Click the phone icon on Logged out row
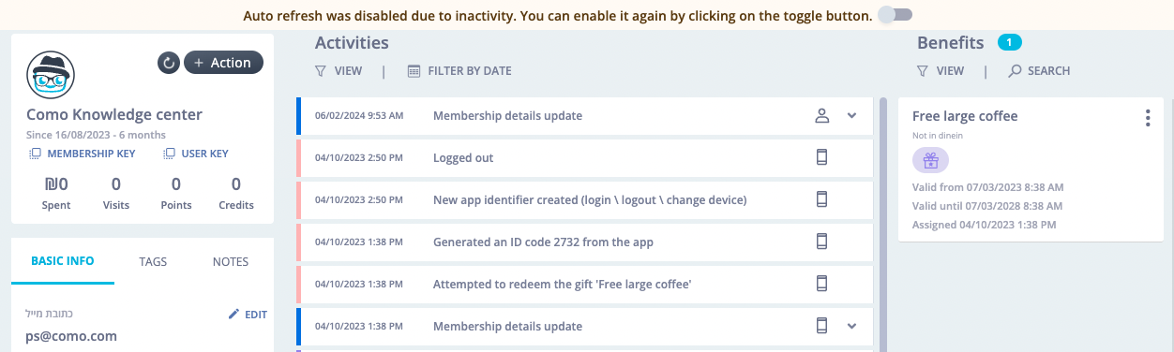The image size is (1174, 352). [822, 158]
